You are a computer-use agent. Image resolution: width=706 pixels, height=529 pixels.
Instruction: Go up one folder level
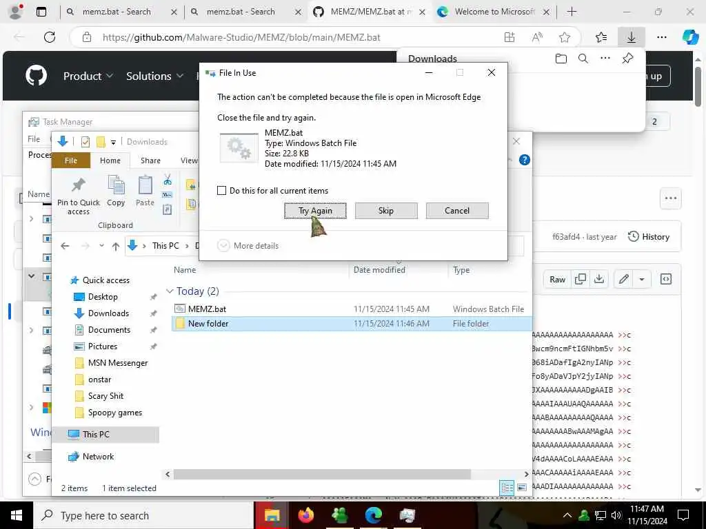(116, 246)
